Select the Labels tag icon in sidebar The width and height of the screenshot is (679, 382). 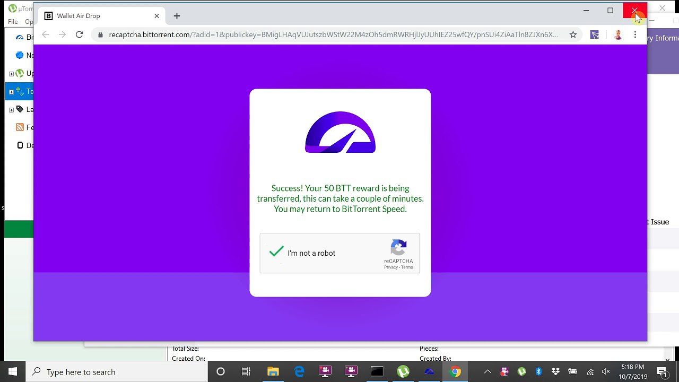tap(20, 109)
